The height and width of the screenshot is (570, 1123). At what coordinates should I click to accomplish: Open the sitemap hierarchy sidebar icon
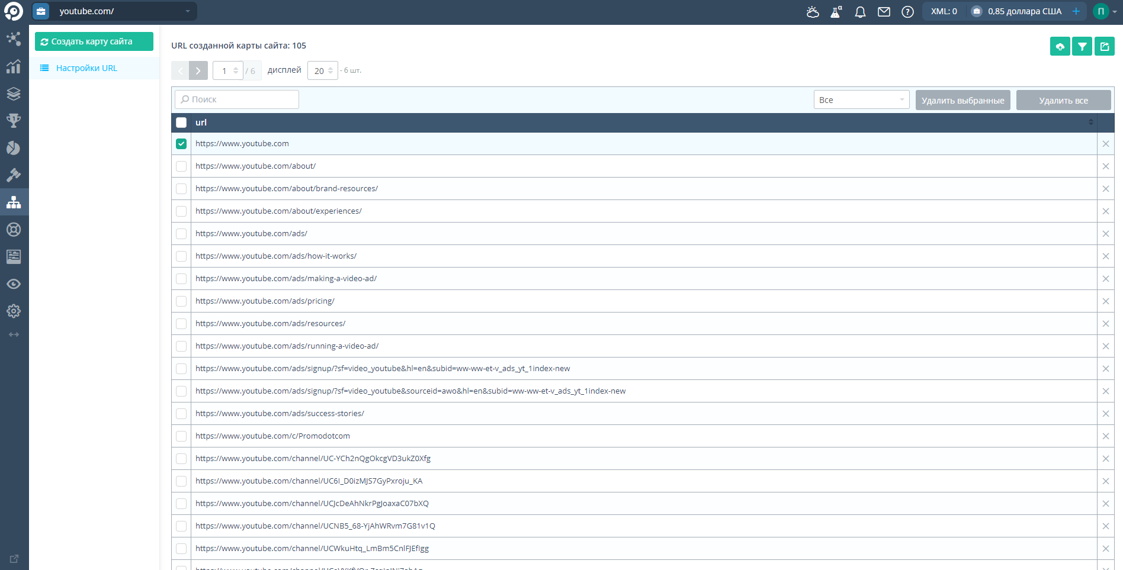click(x=14, y=202)
